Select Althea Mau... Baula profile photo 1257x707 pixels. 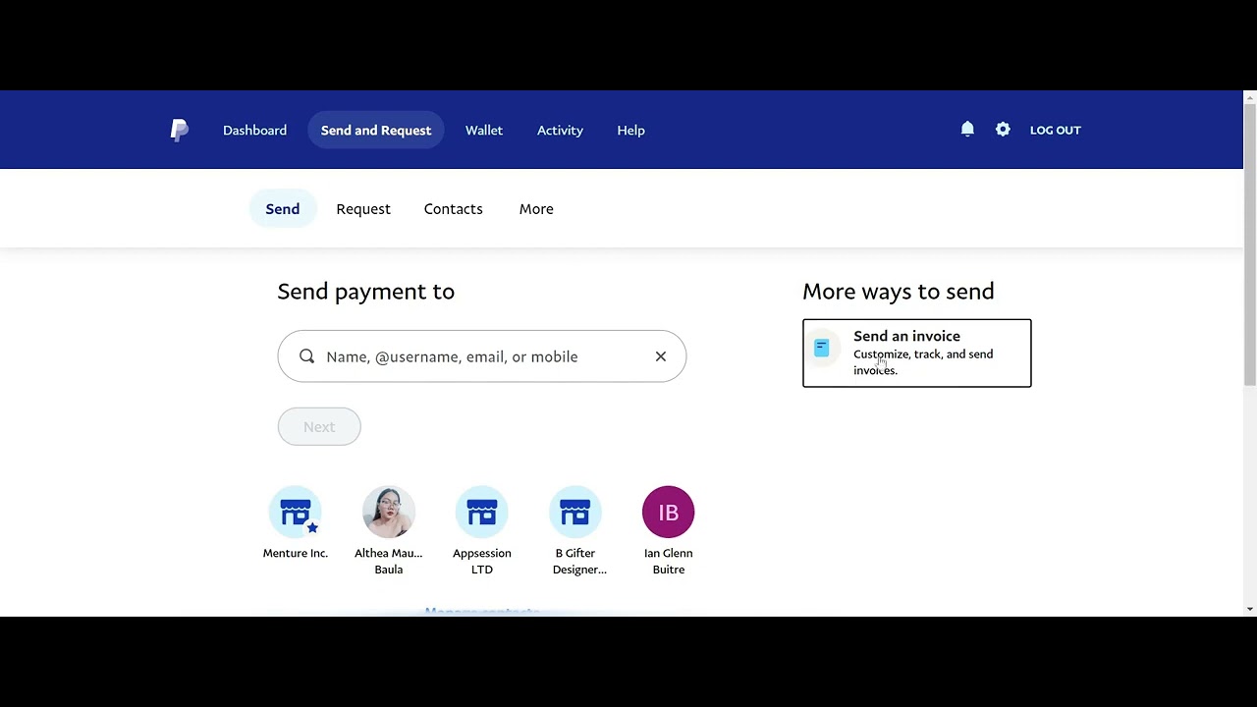[389, 512]
